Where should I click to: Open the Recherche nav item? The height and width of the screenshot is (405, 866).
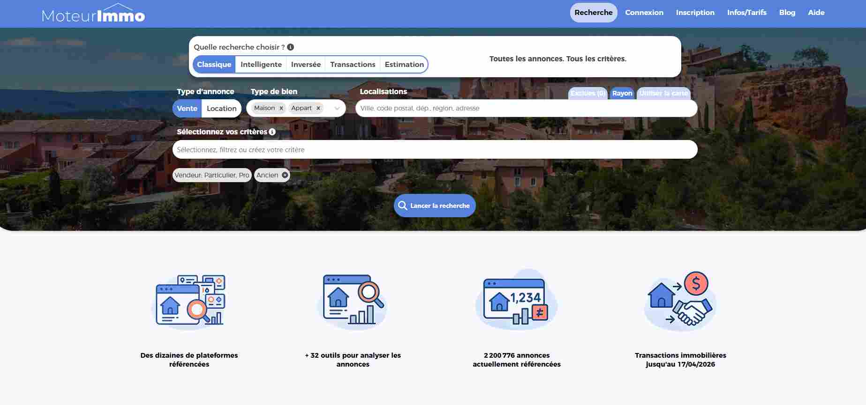coord(594,13)
